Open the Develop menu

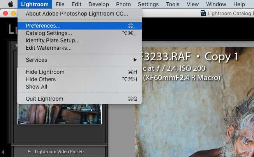coord(99,4)
